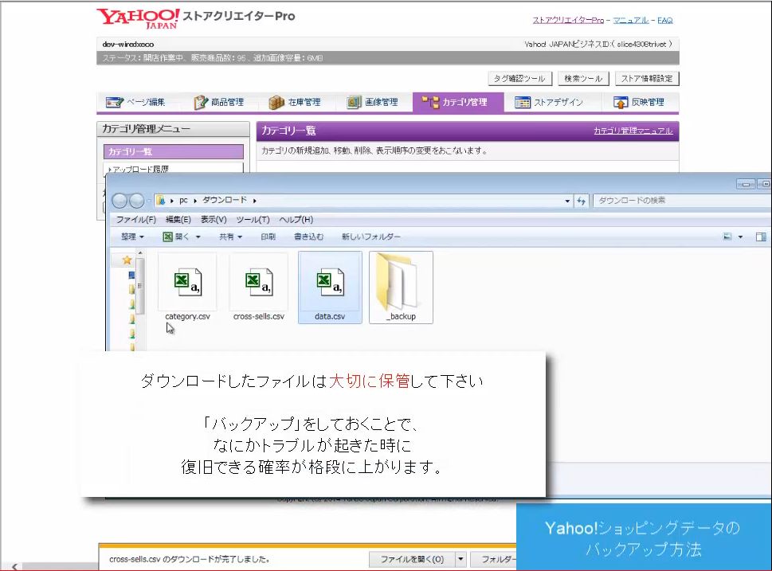Open the dropdown next to ファイルを開く(O)
The image size is (772, 571).
coord(460,559)
